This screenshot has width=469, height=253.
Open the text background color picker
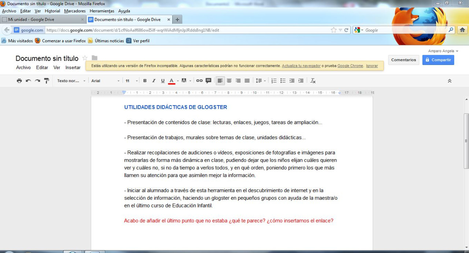pyautogui.click(x=184, y=81)
